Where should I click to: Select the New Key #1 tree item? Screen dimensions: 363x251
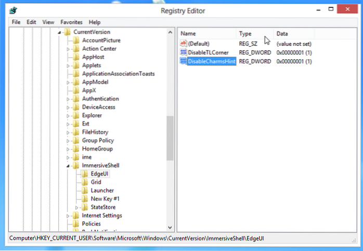pyautogui.click(x=105, y=199)
